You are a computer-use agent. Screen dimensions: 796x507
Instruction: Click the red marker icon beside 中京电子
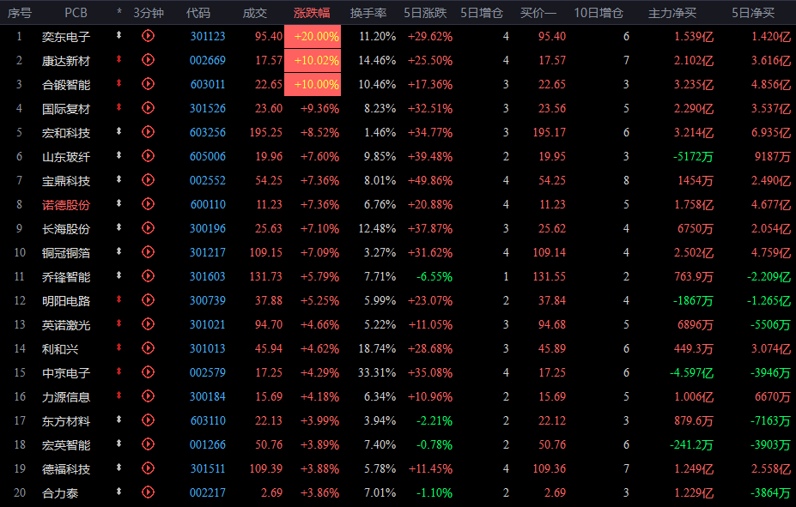[x=118, y=371]
